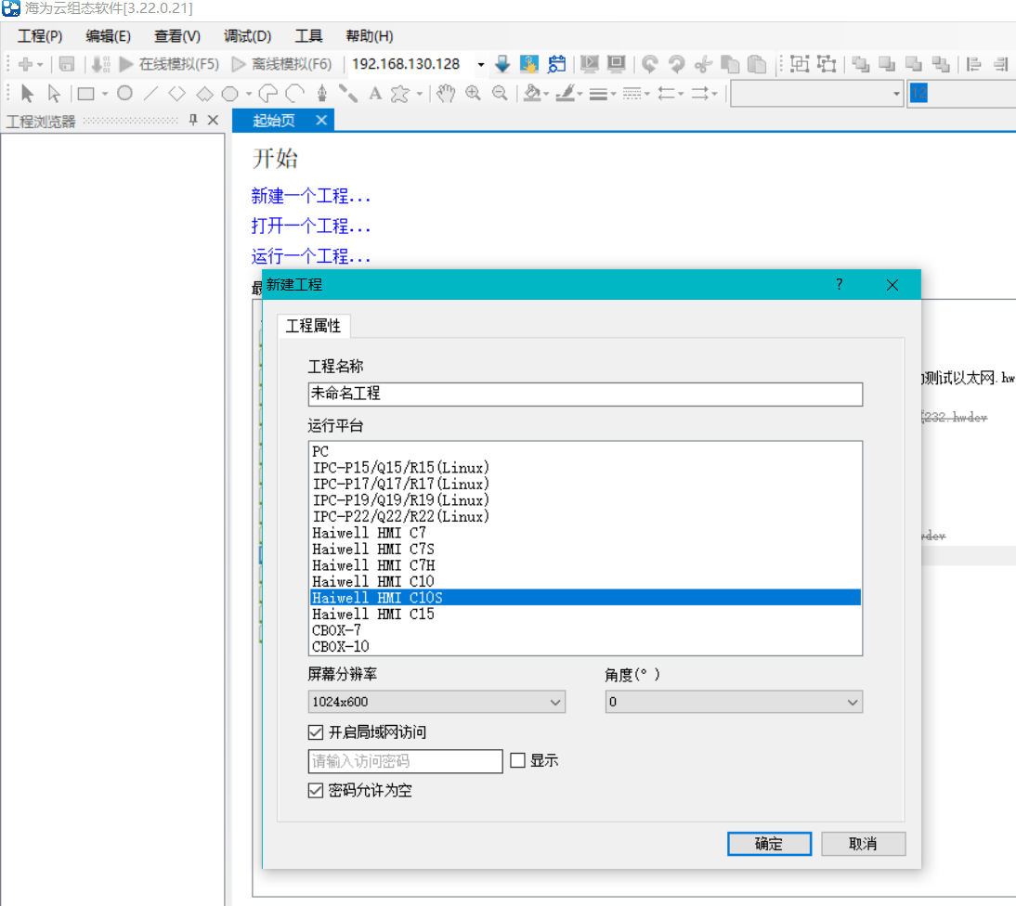The image size is (1016, 906).
Task: Click the 确定 button
Action: tap(769, 844)
